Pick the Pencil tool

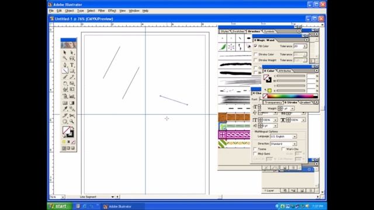coord(72,77)
